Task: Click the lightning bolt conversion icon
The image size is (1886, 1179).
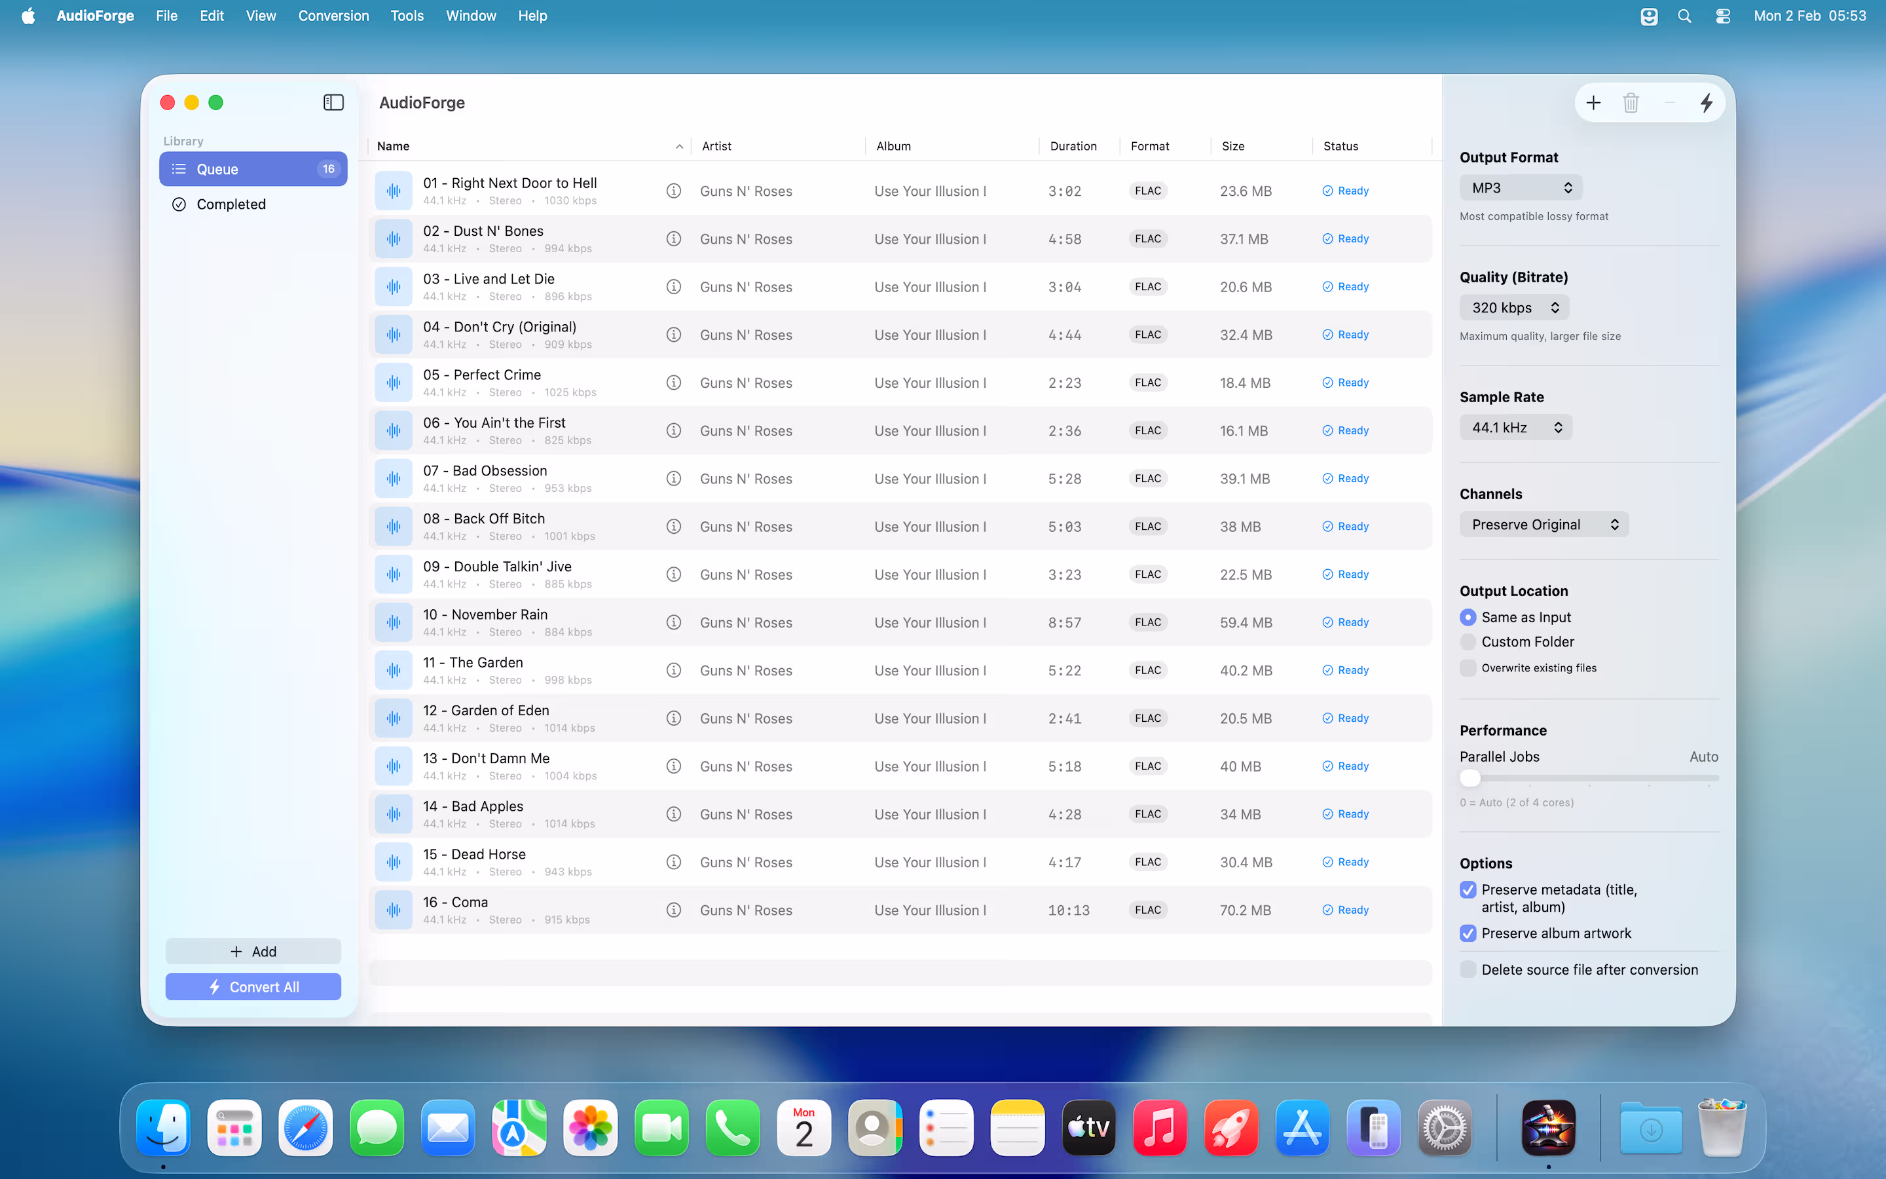Action: (x=1706, y=102)
